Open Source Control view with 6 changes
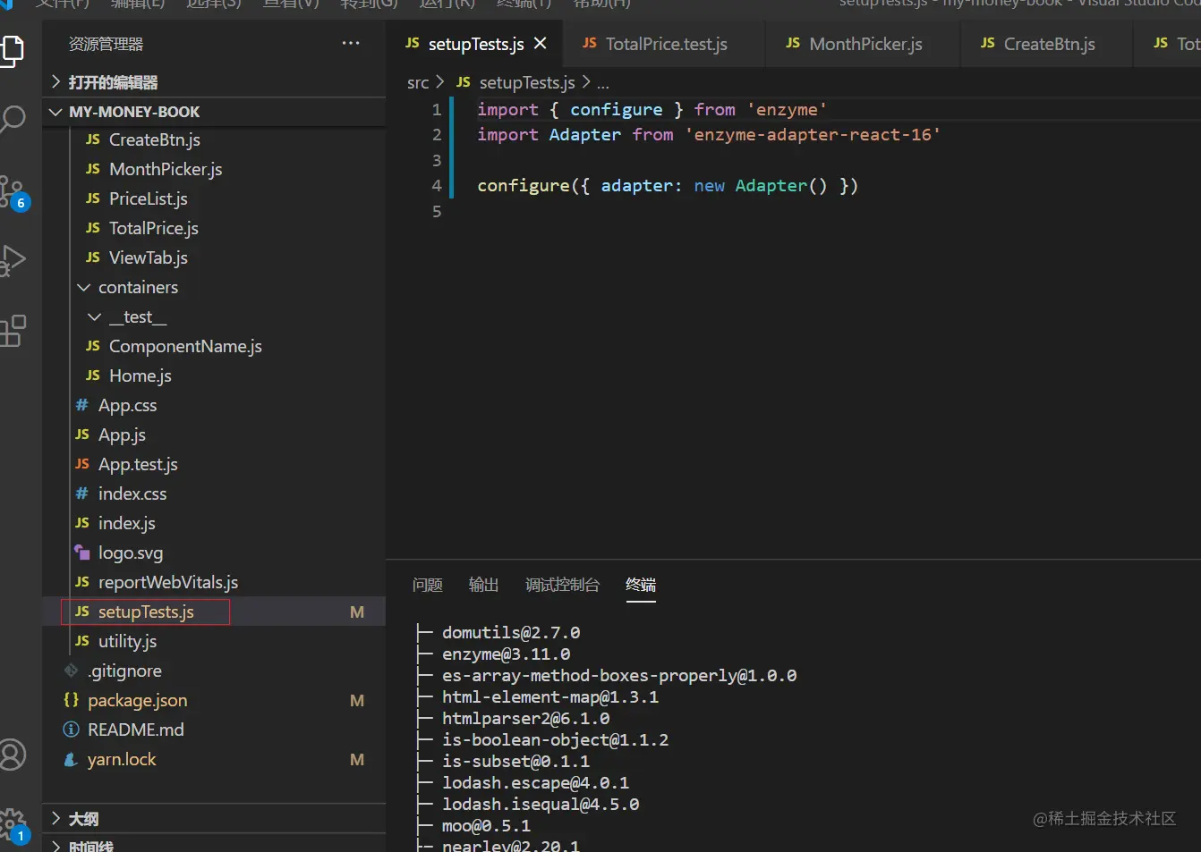 tap(13, 191)
